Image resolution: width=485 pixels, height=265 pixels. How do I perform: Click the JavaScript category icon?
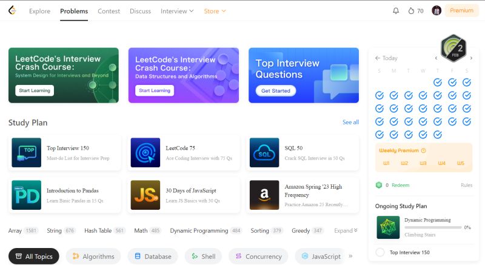point(305,256)
